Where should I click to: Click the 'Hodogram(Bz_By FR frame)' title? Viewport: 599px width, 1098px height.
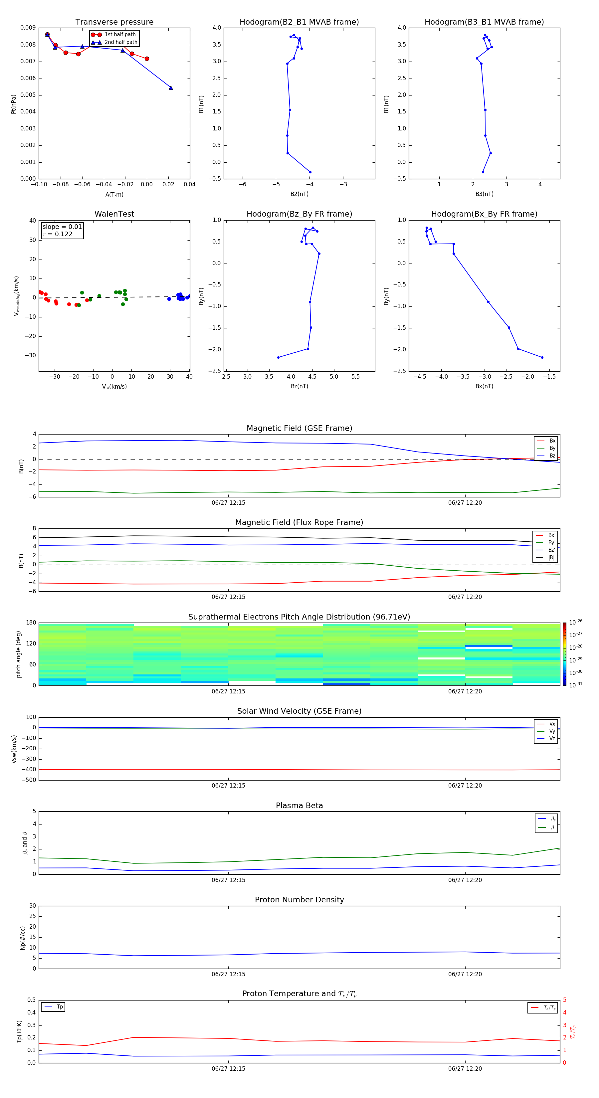pos(299,214)
